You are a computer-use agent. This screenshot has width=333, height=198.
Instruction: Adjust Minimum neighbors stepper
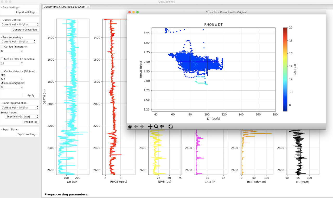[x=22, y=87]
